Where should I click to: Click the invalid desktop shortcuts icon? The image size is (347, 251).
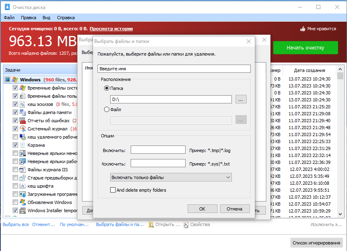tap(23, 161)
